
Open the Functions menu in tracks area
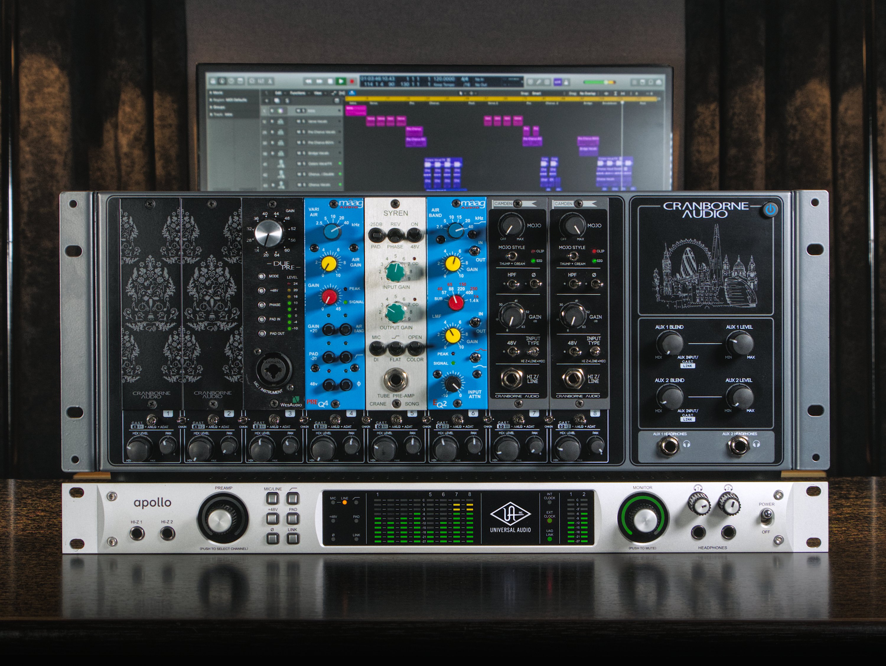click(297, 93)
